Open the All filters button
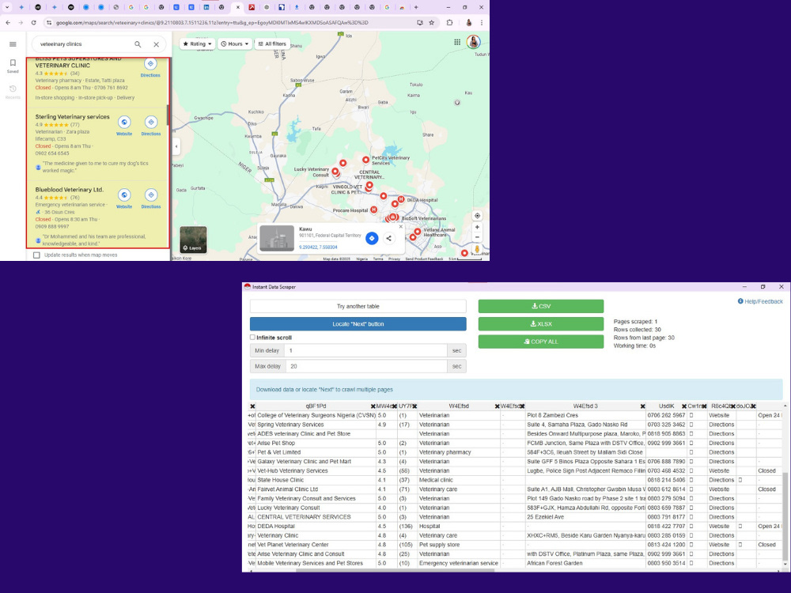791x593 pixels. (x=272, y=43)
